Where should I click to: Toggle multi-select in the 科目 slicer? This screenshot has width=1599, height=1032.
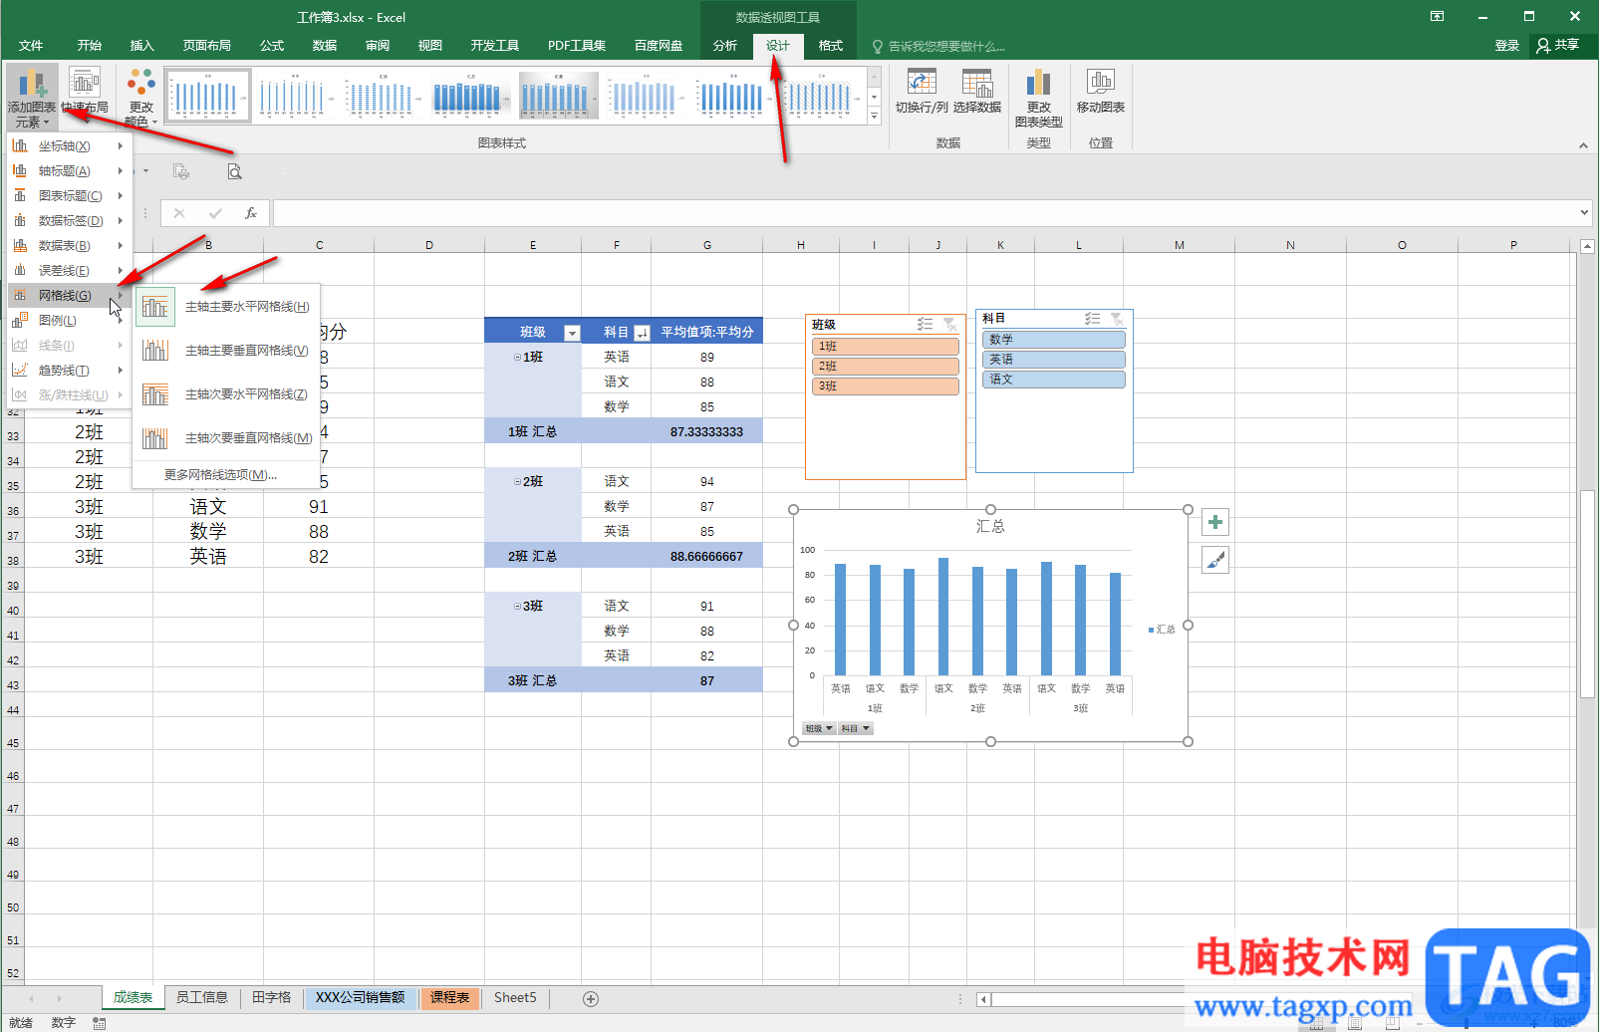click(1092, 319)
